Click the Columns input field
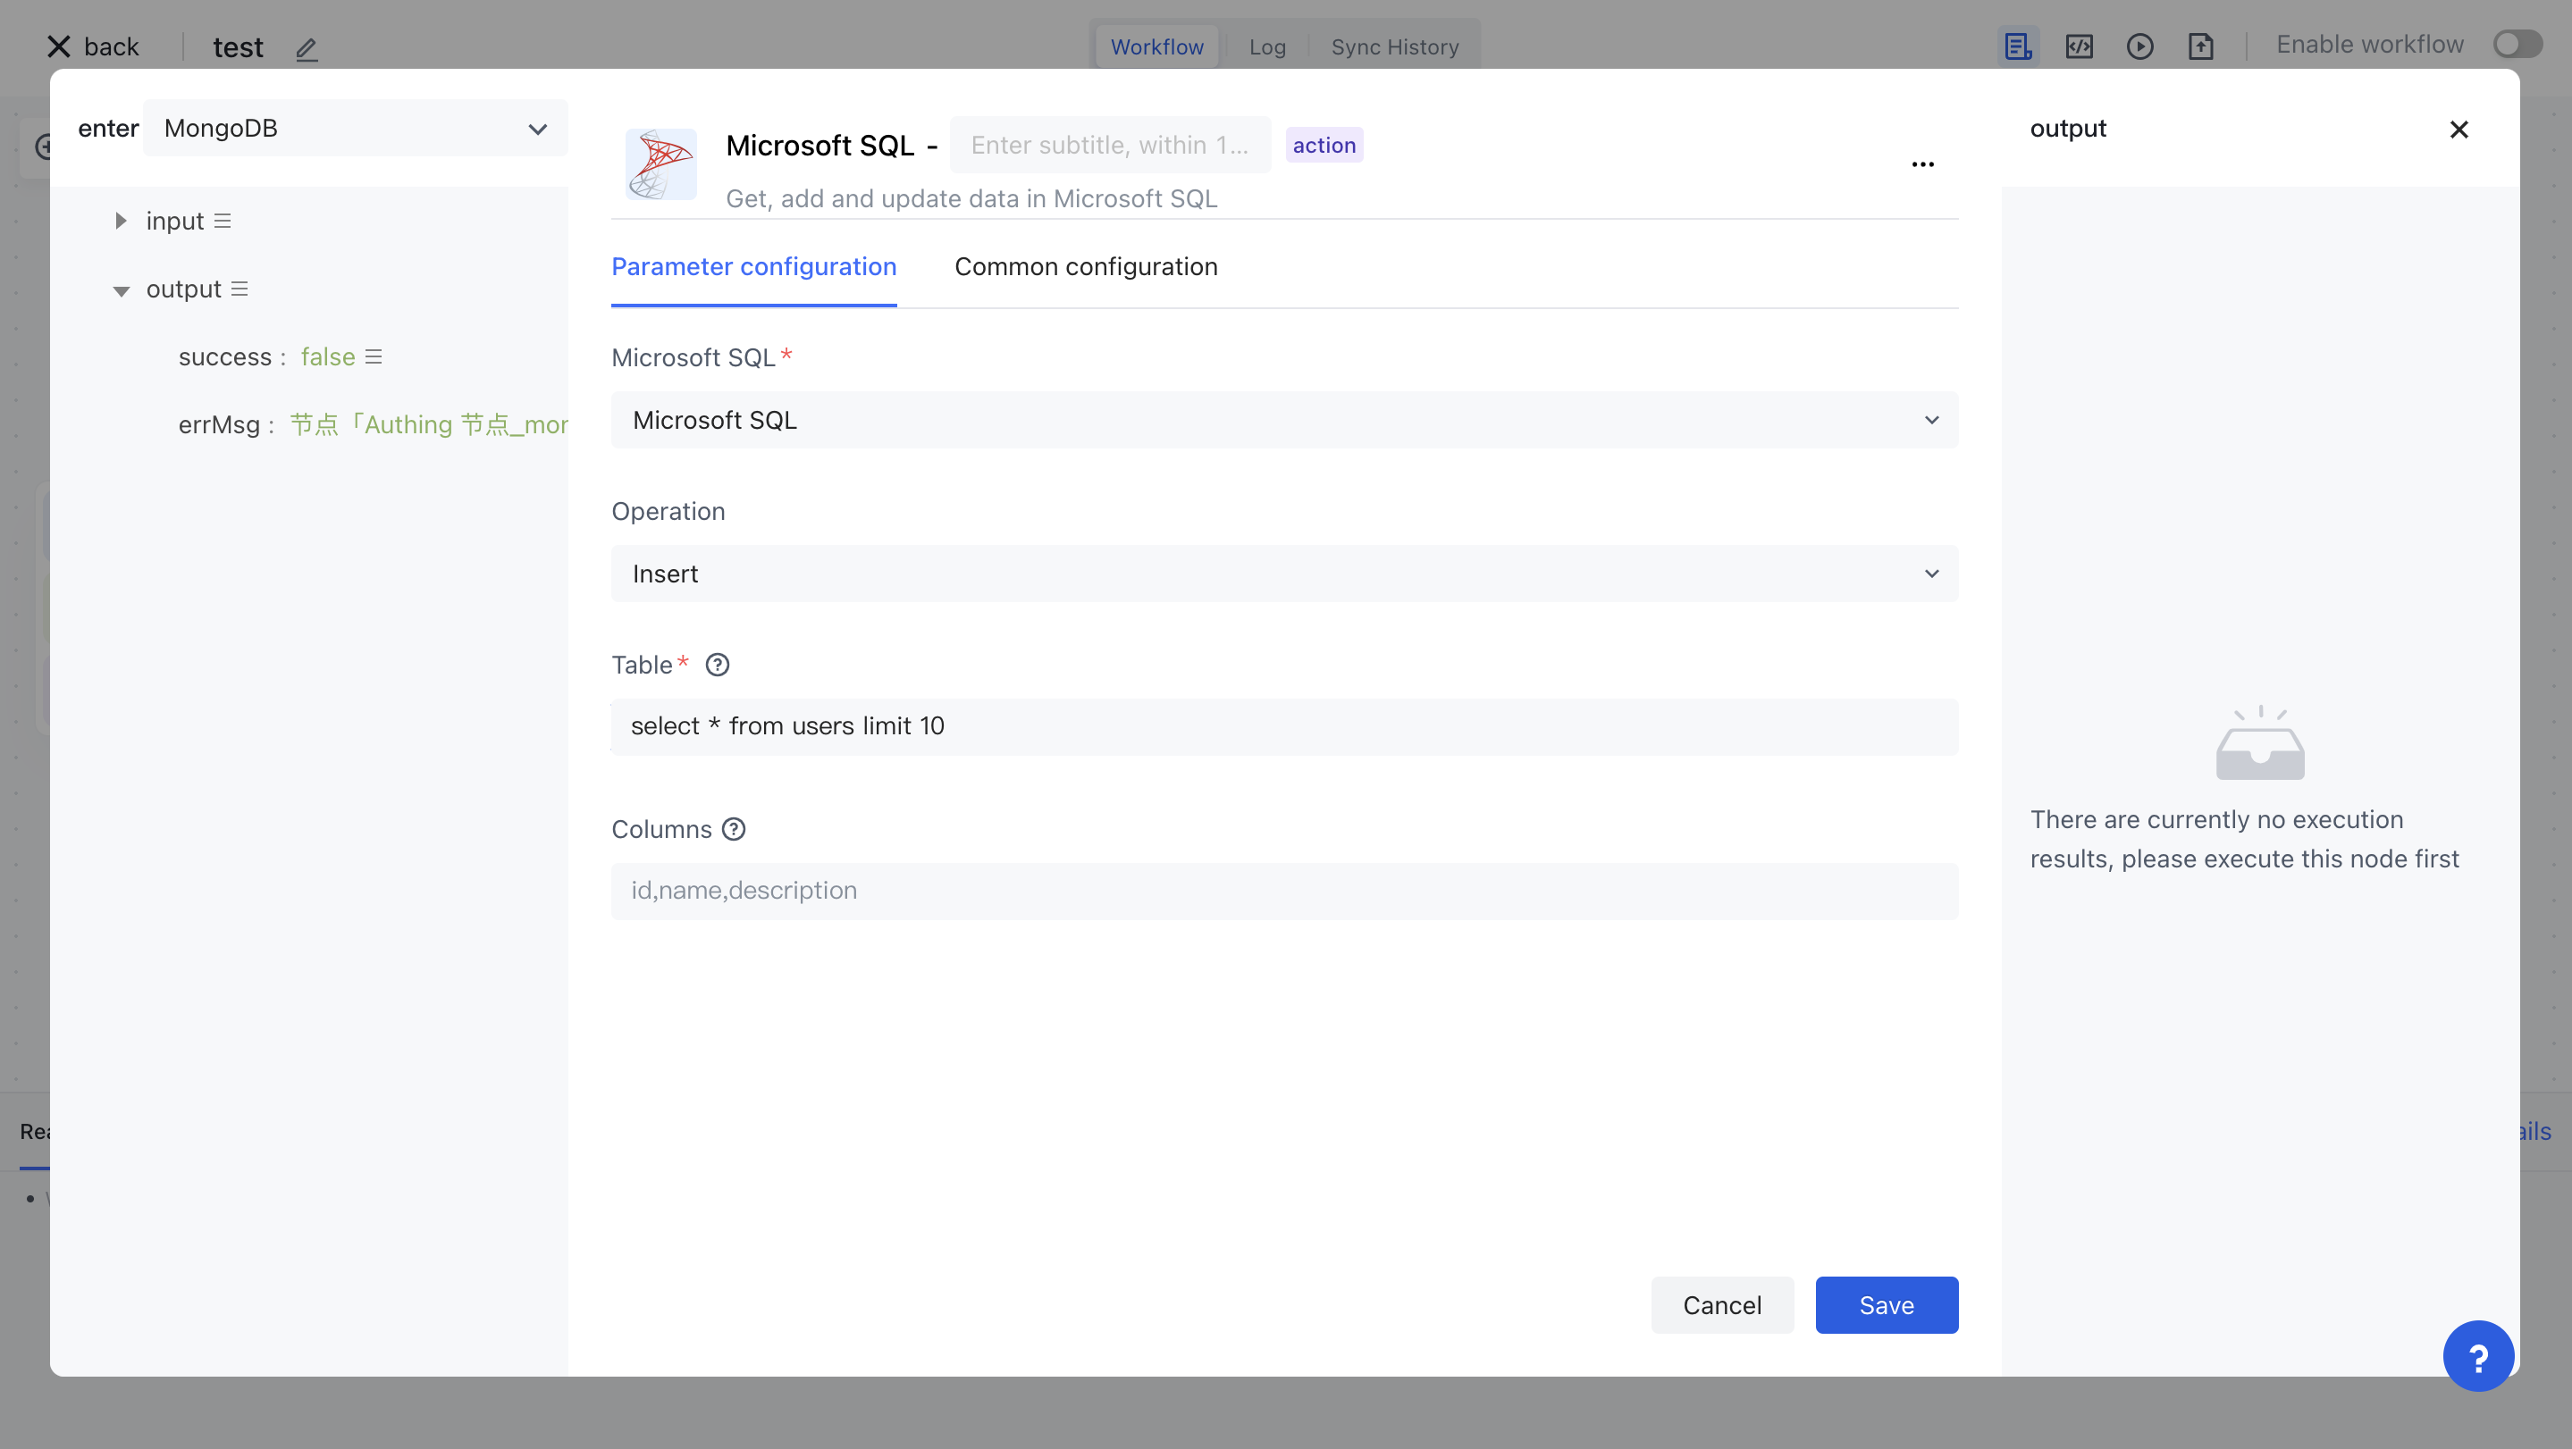 click(x=1284, y=890)
